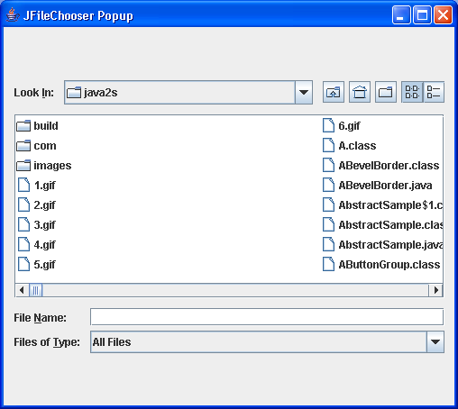Click the com folder icon
Viewport: 458px width, 409px height.
23,145
